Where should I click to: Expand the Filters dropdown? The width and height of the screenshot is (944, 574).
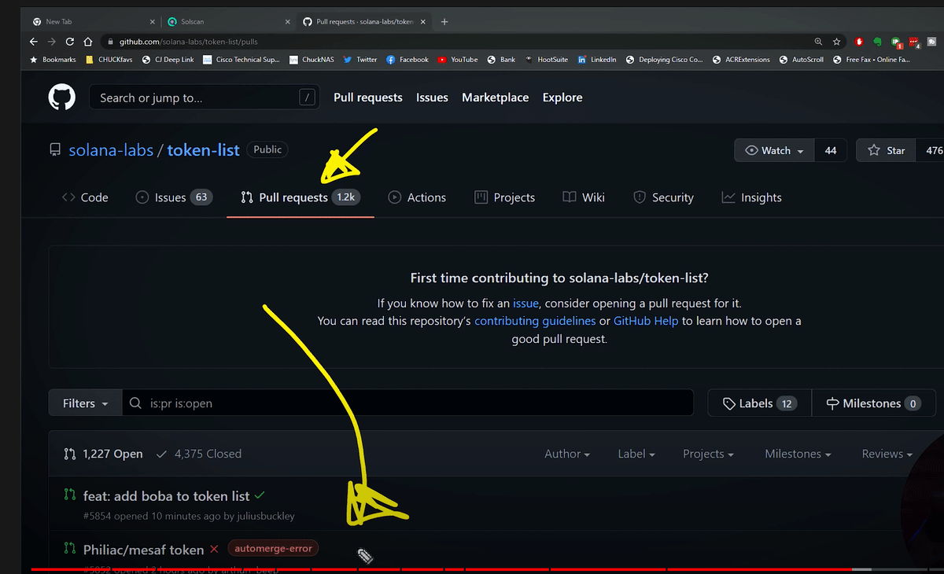[85, 403]
